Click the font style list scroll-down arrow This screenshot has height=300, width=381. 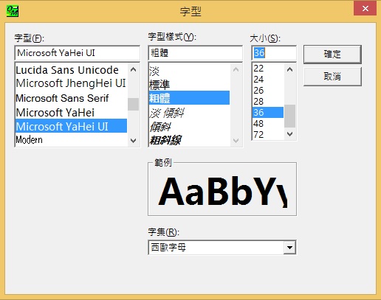236,141
